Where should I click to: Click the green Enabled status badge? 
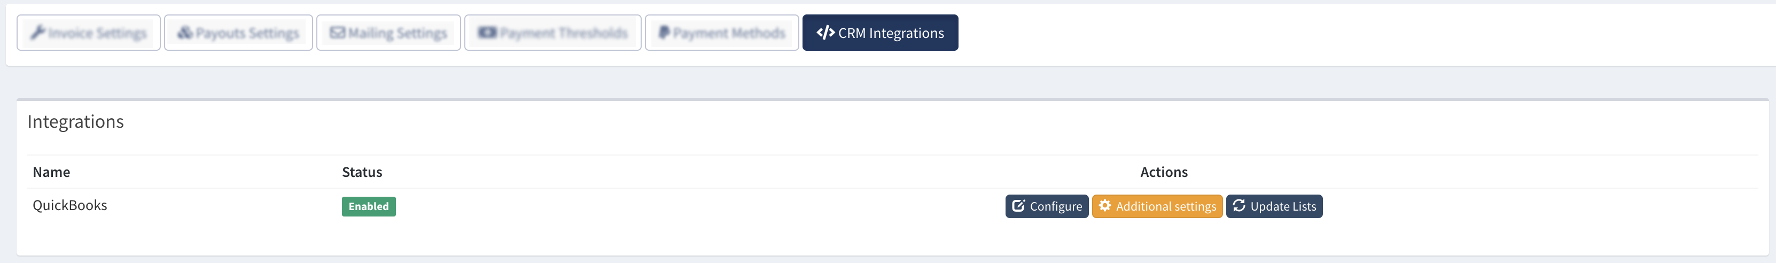tap(368, 206)
